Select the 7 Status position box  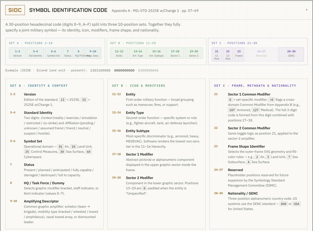point(68,53)
